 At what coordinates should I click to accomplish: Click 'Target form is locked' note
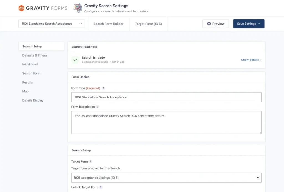[x=96, y=168]
